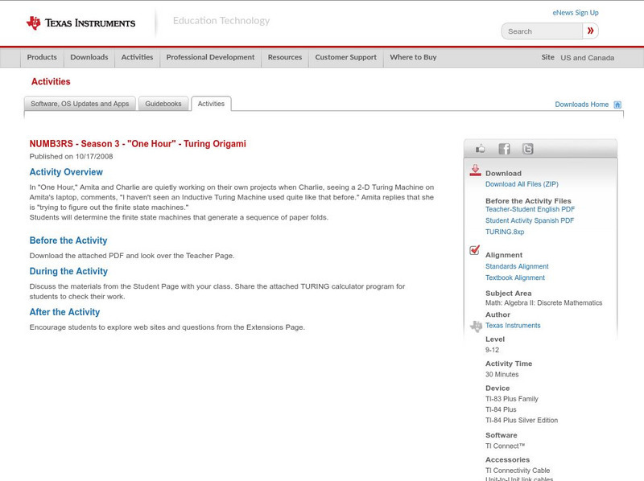Open the Resources menu
This screenshot has height=481, width=644.
285,57
